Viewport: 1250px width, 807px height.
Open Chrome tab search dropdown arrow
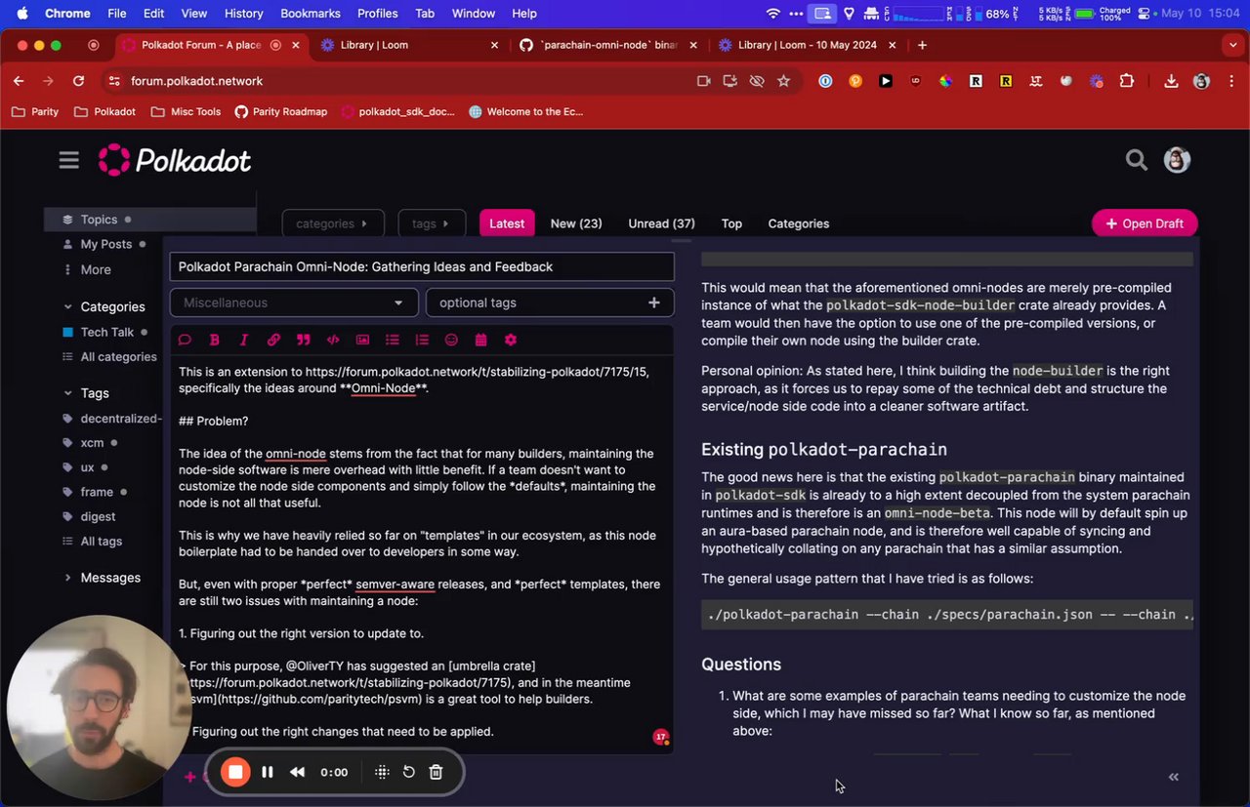[x=1232, y=45]
